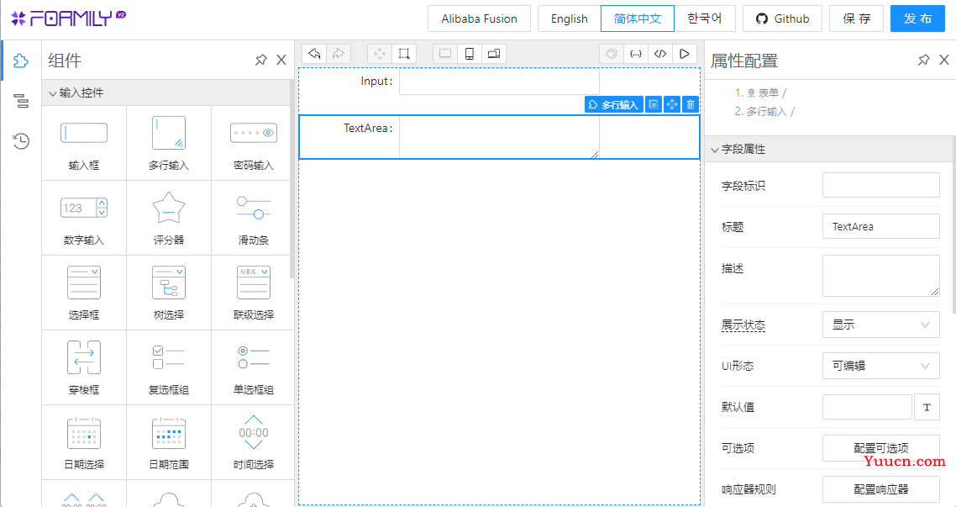
Task: Switch to responsive device preview mode
Action: click(494, 54)
